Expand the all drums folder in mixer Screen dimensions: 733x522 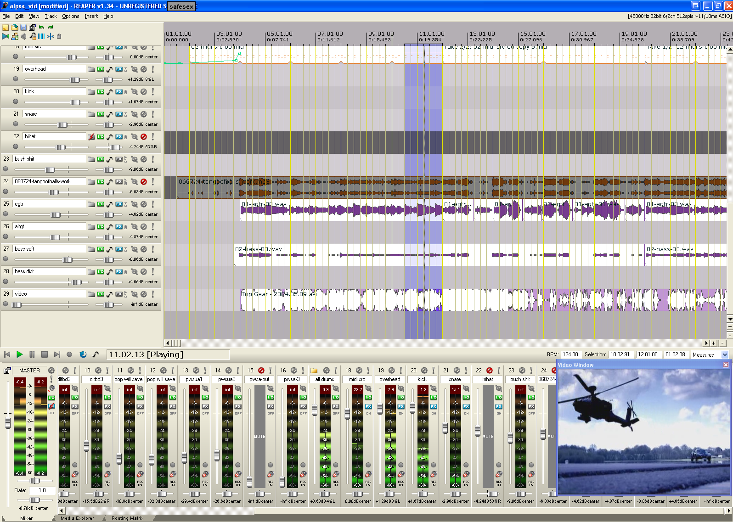coord(314,370)
